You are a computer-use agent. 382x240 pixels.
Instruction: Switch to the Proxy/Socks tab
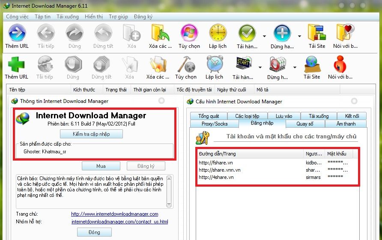pos(215,124)
